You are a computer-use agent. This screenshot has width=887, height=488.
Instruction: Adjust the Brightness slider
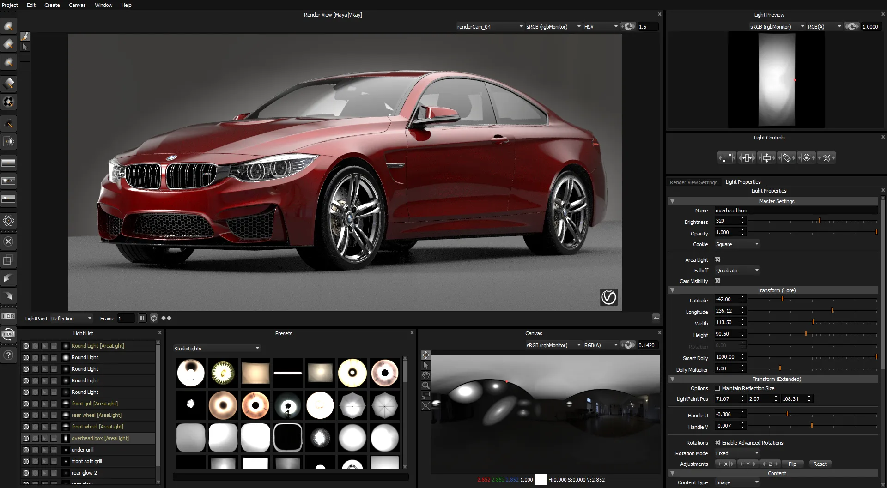click(820, 221)
